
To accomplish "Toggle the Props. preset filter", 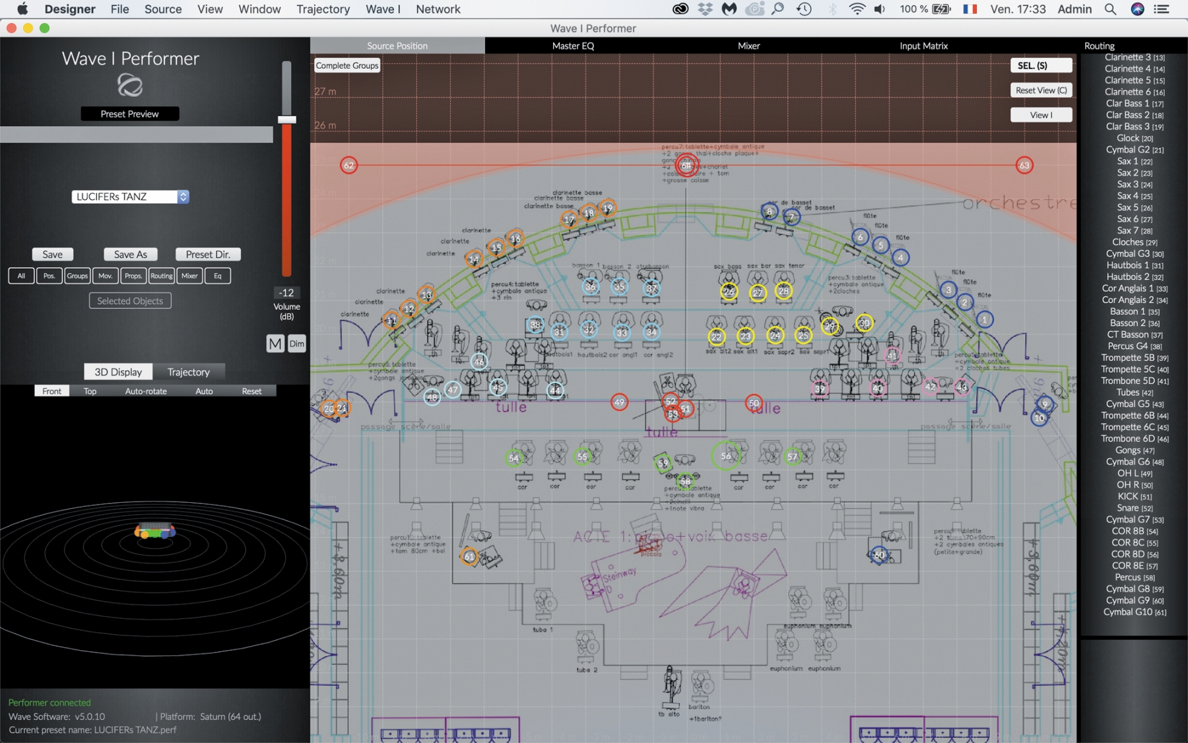I will click(x=133, y=276).
